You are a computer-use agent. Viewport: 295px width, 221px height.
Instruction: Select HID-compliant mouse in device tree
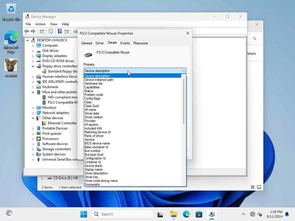(x=62, y=97)
